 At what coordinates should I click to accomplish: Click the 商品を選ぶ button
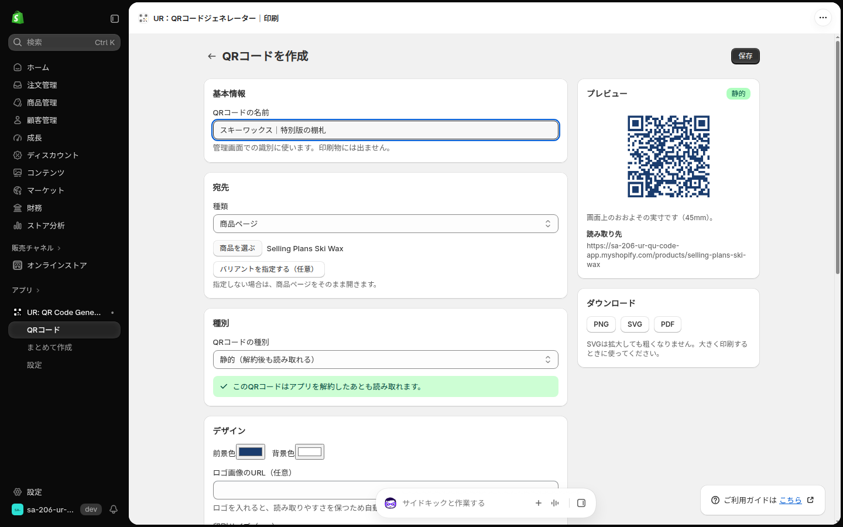coord(238,248)
